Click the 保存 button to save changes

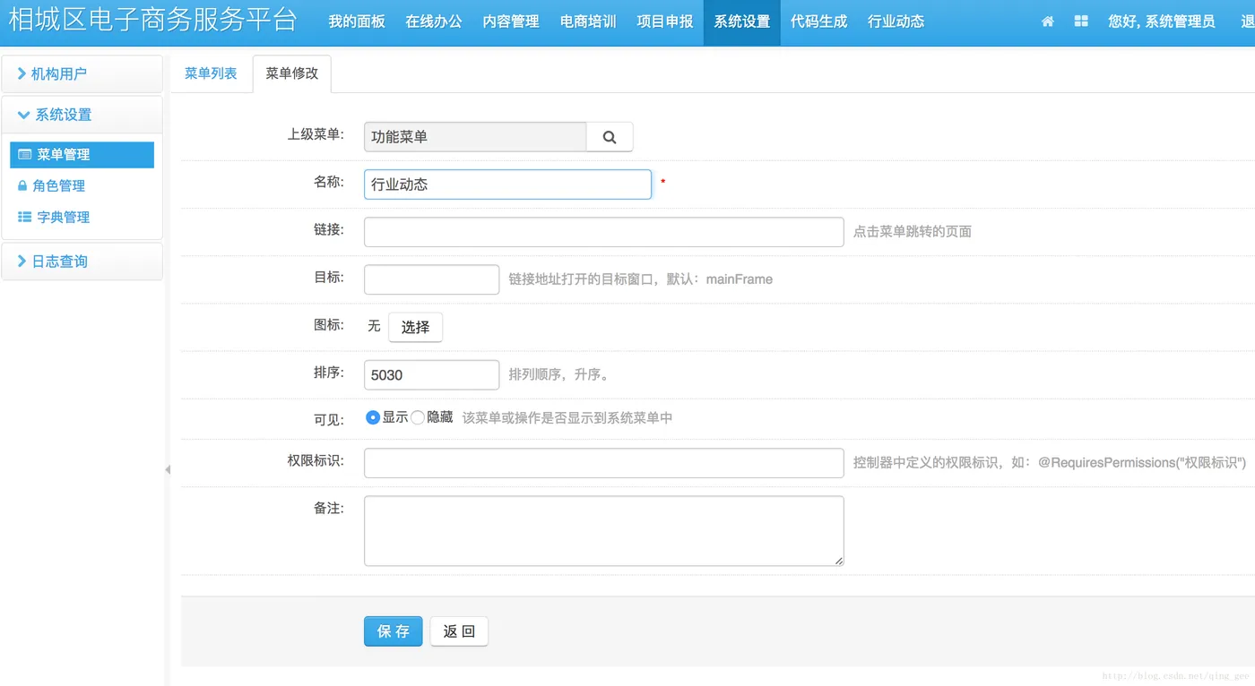(393, 630)
